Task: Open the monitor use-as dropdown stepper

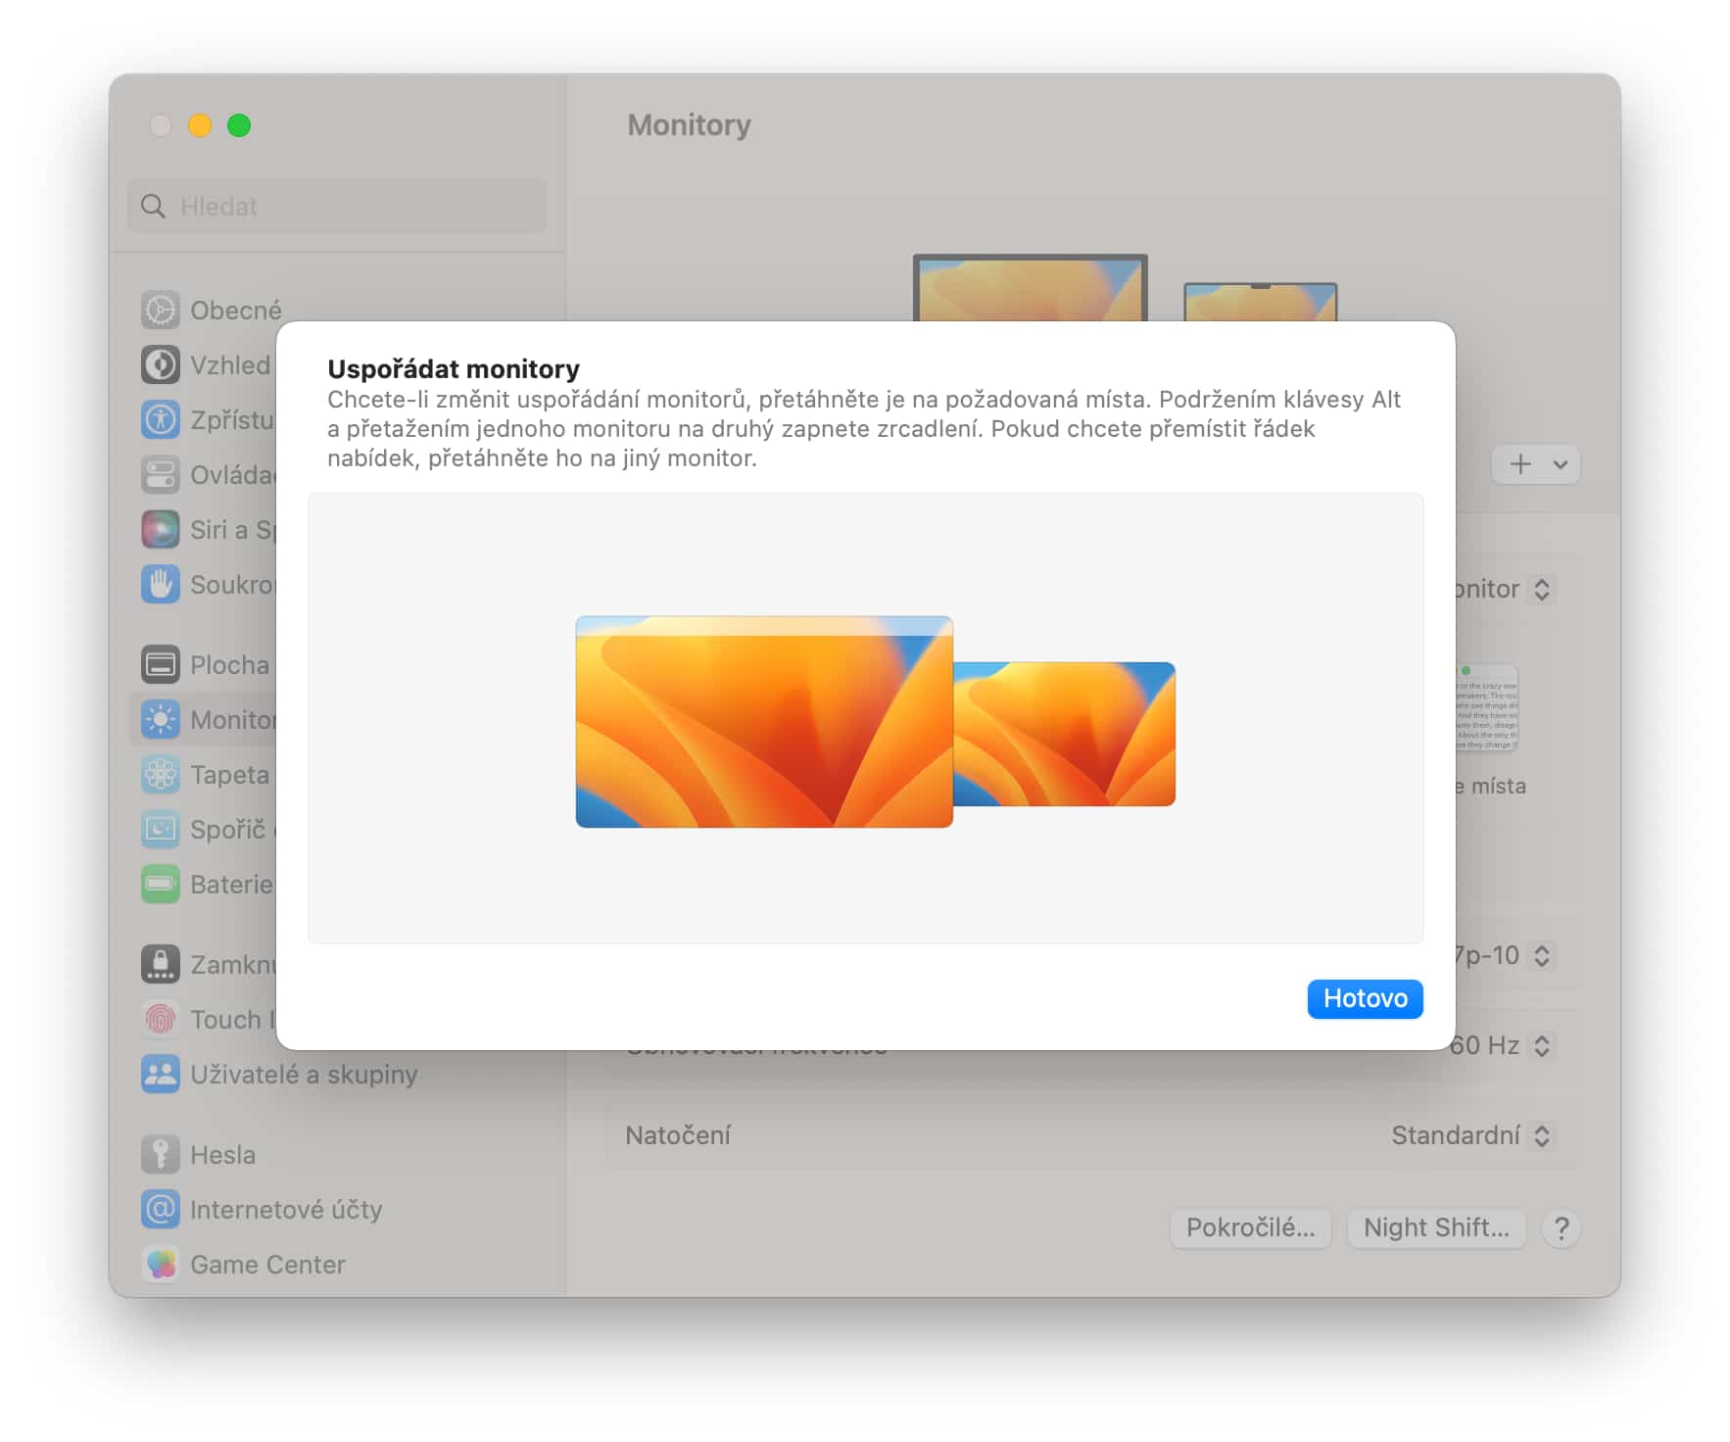Action: (x=1542, y=589)
